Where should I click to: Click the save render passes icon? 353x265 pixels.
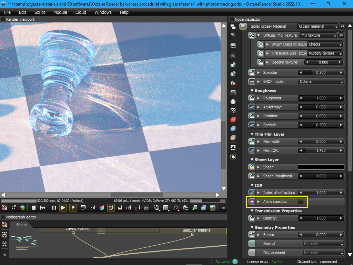click(204, 208)
